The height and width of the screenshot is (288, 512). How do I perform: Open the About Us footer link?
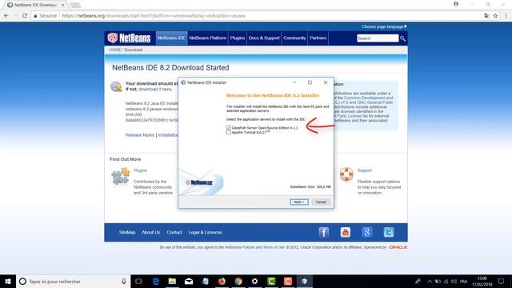coord(151,233)
